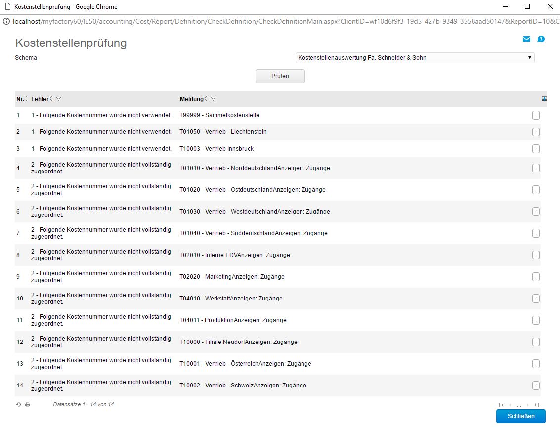Open the filter funnel for Fehler column
This screenshot has width=560, height=429.
tap(59, 99)
